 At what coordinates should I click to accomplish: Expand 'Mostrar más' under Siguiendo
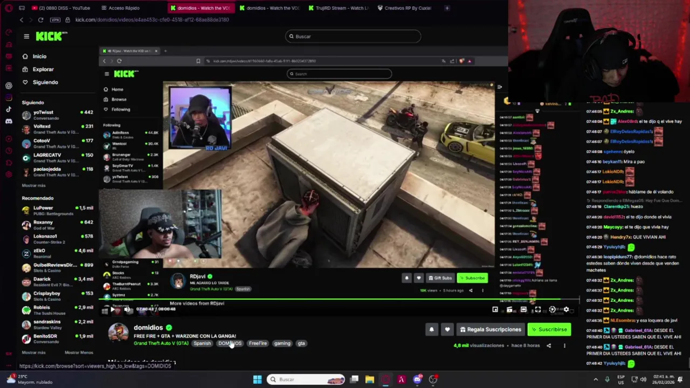click(x=33, y=185)
